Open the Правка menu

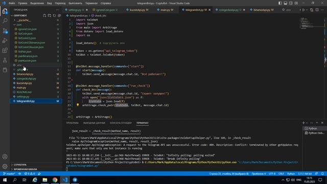point(22,3)
